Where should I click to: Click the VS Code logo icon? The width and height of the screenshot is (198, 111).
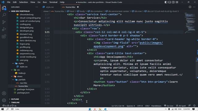click(3, 2)
